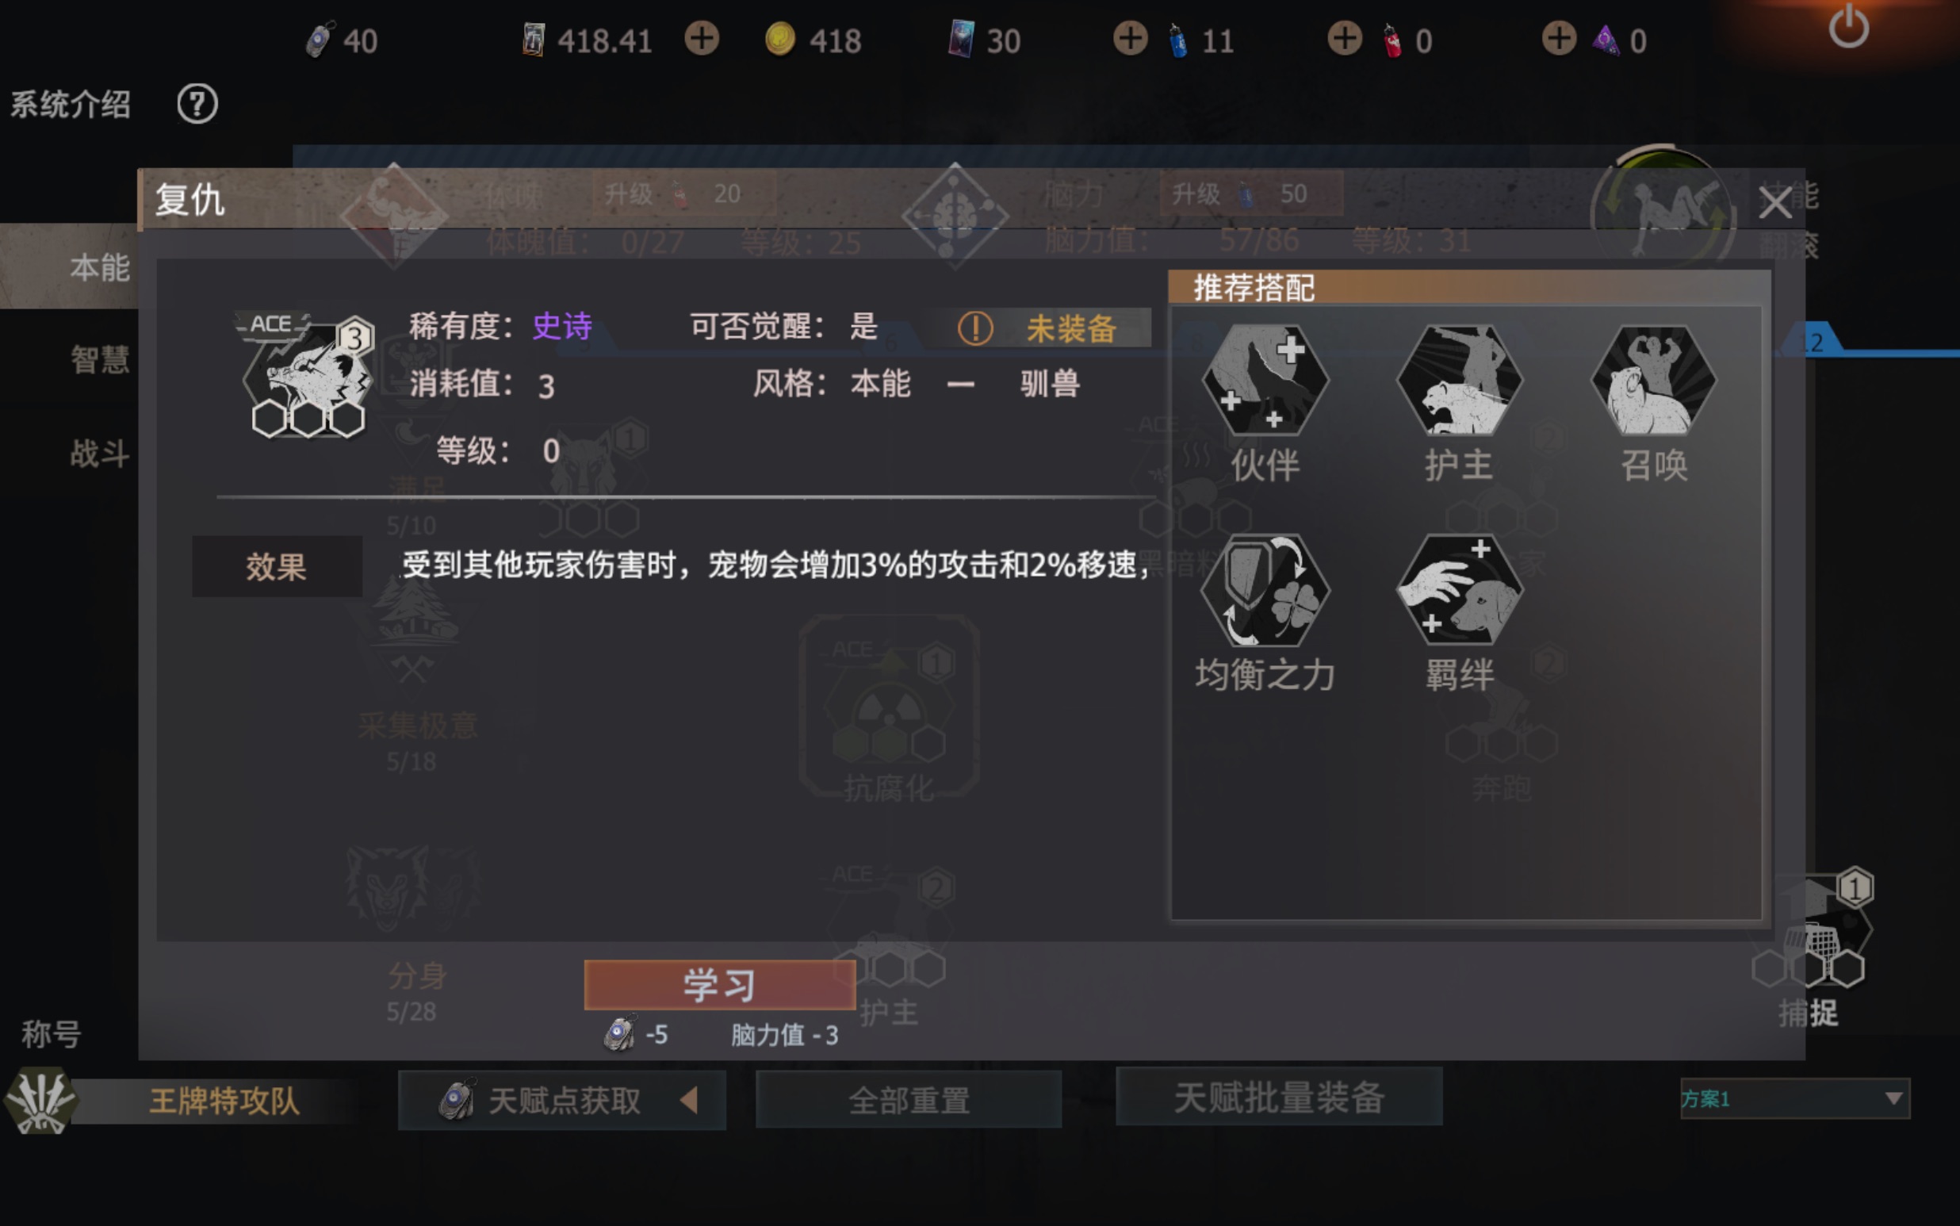
Task: Click the power icon at top right
Action: coord(1848,26)
